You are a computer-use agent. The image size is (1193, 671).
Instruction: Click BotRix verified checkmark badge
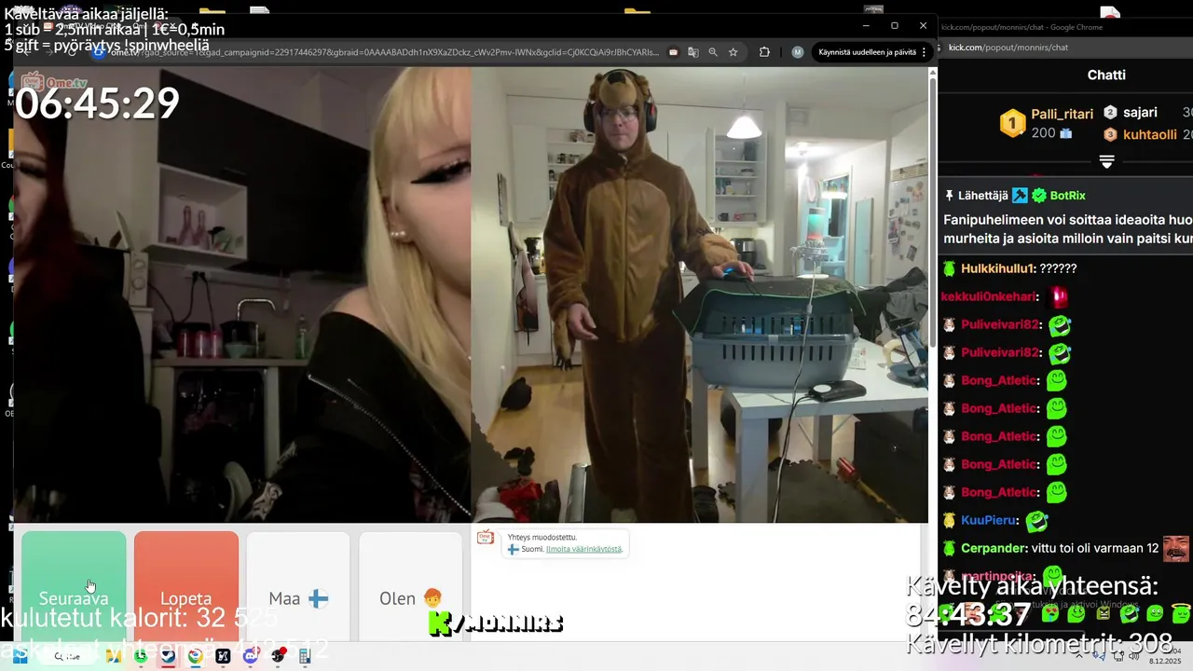click(x=1039, y=196)
